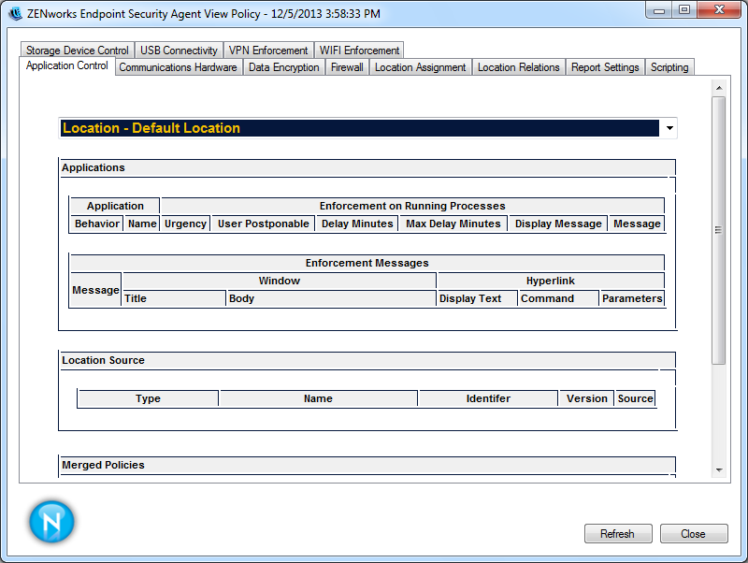This screenshot has height=563, width=748.
Task: Click the Type column in Location Source
Action: click(148, 399)
